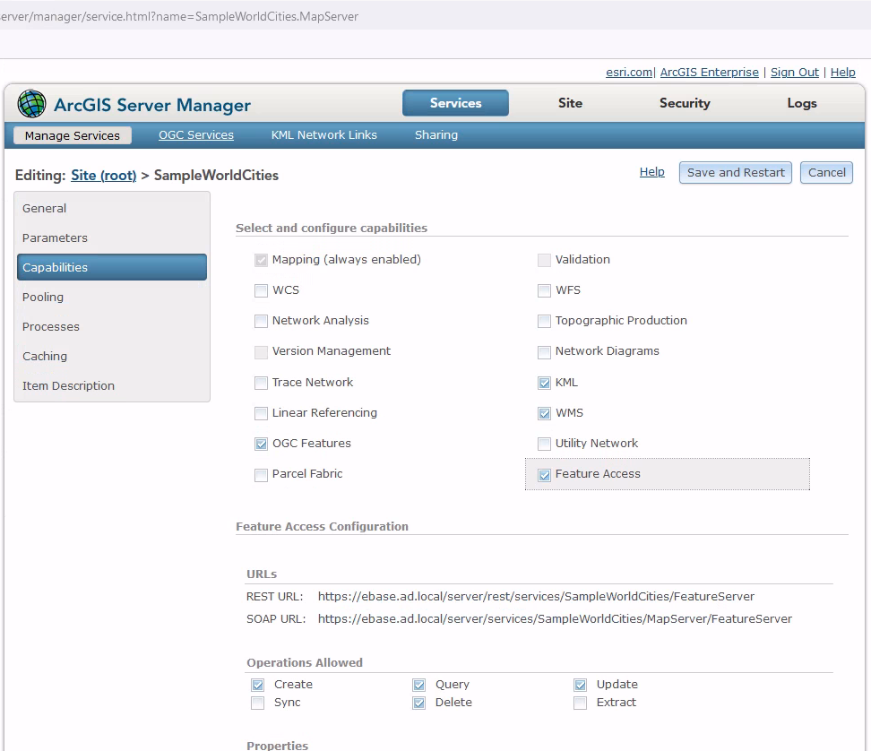Open the Help link beside Save and Restart

click(x=652, y=172)
